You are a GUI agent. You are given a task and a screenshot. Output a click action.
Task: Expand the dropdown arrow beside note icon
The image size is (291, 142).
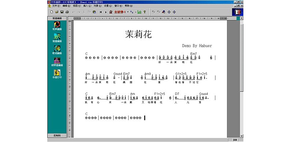pos(136,12)
